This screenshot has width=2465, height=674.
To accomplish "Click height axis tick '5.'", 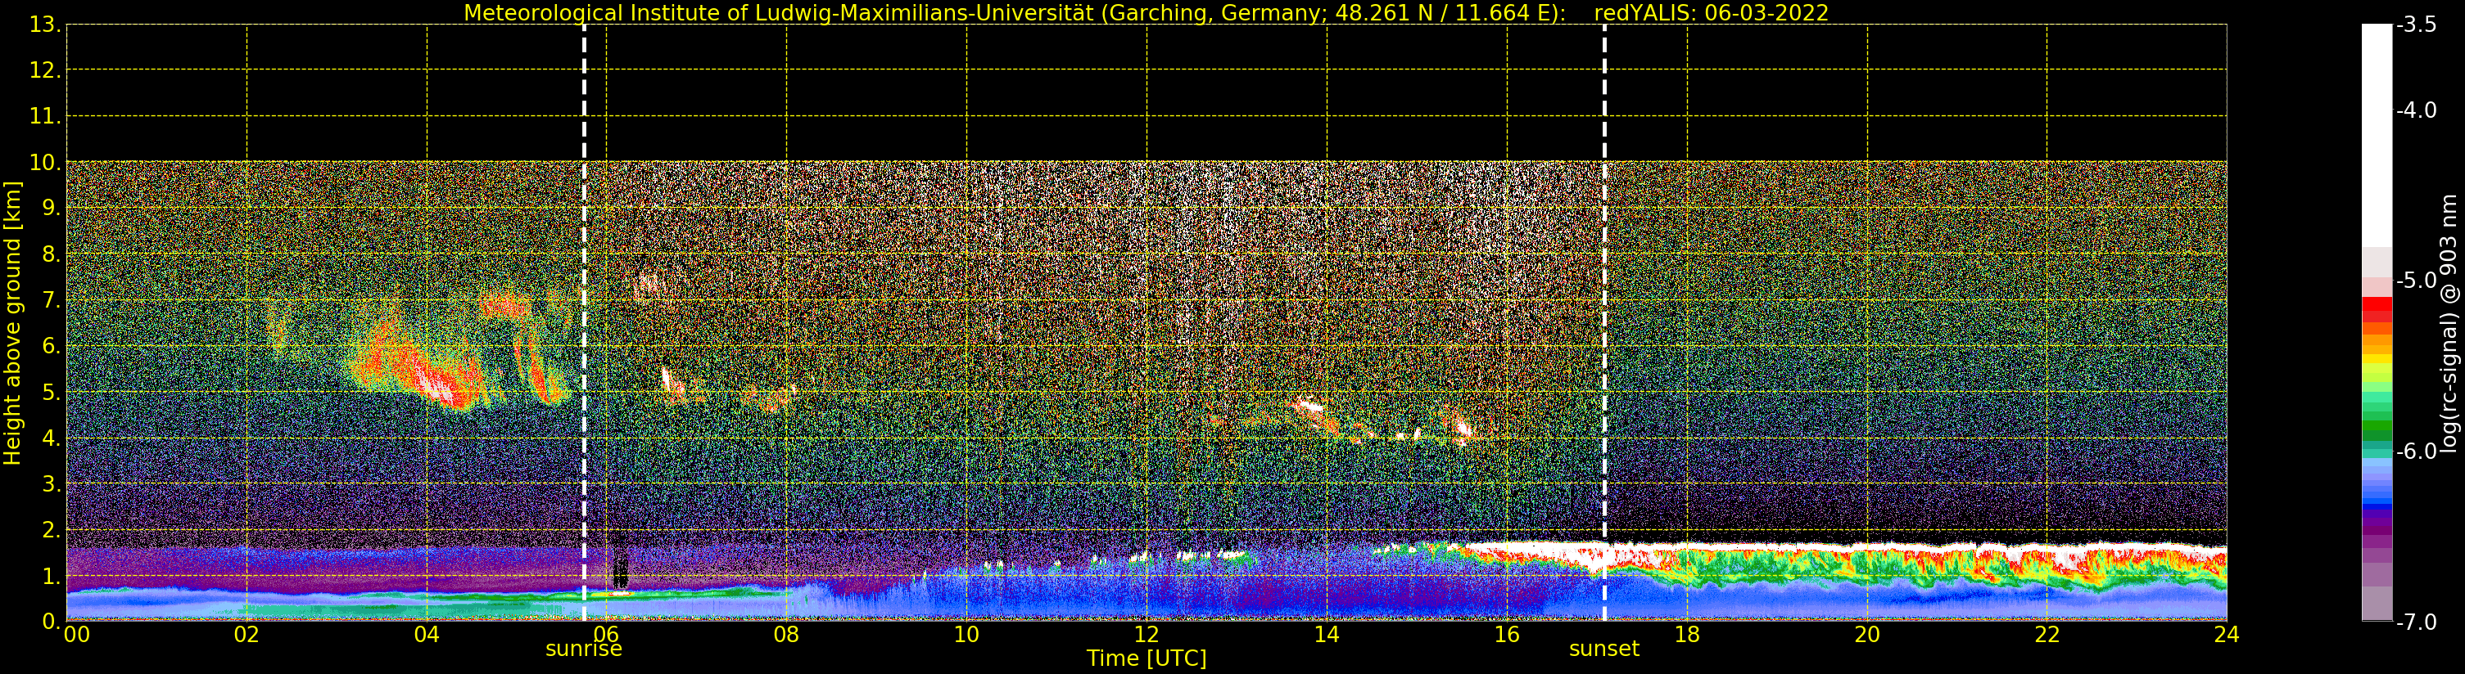I will tap(51, 392).
